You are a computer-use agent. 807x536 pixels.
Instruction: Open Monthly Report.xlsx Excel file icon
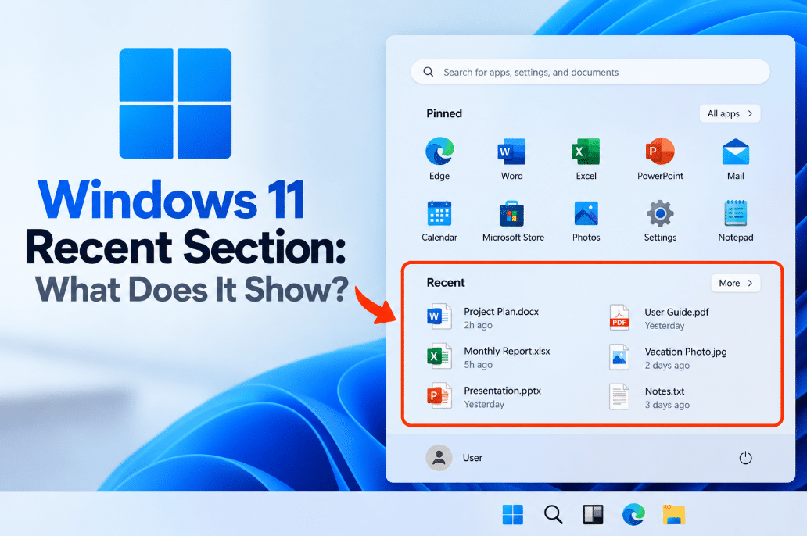439,356
